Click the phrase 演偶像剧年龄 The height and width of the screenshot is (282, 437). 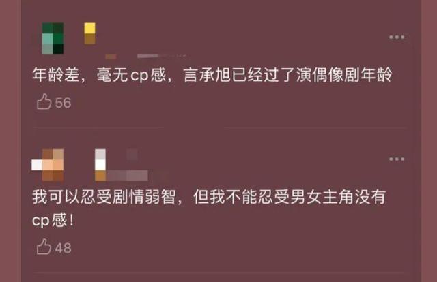coord(344,75)
